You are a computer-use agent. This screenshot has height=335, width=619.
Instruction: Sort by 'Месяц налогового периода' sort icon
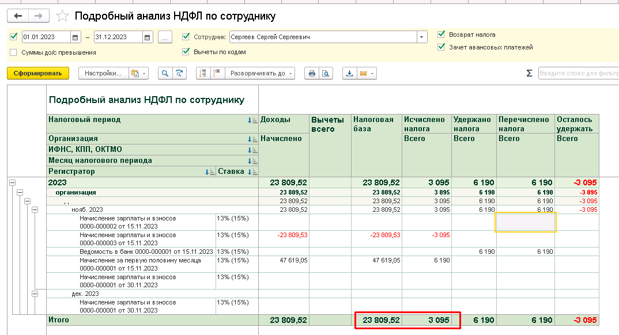252,161
